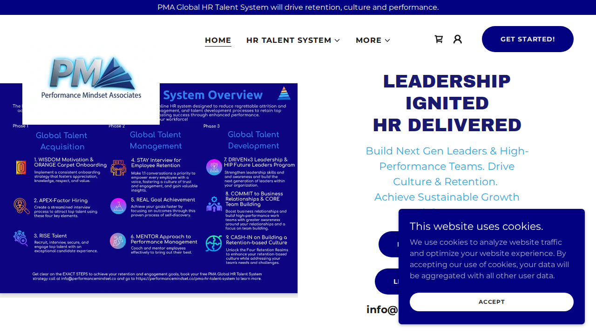Click the info@ email text
The width and height of the screenshot is (596, 335).
(382, 309)
